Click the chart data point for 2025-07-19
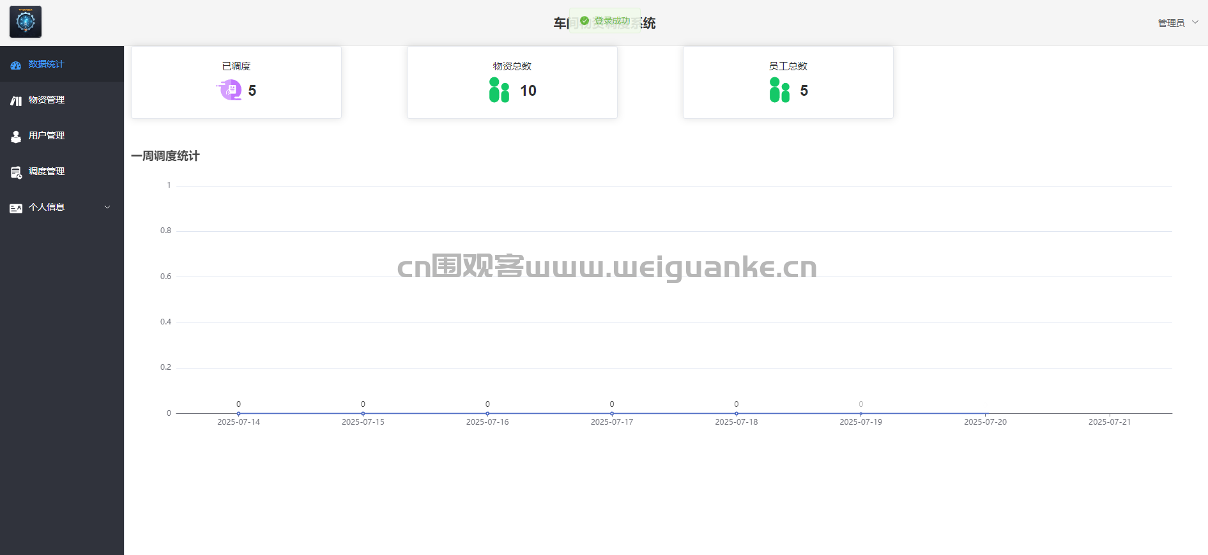 click(861, 414)
